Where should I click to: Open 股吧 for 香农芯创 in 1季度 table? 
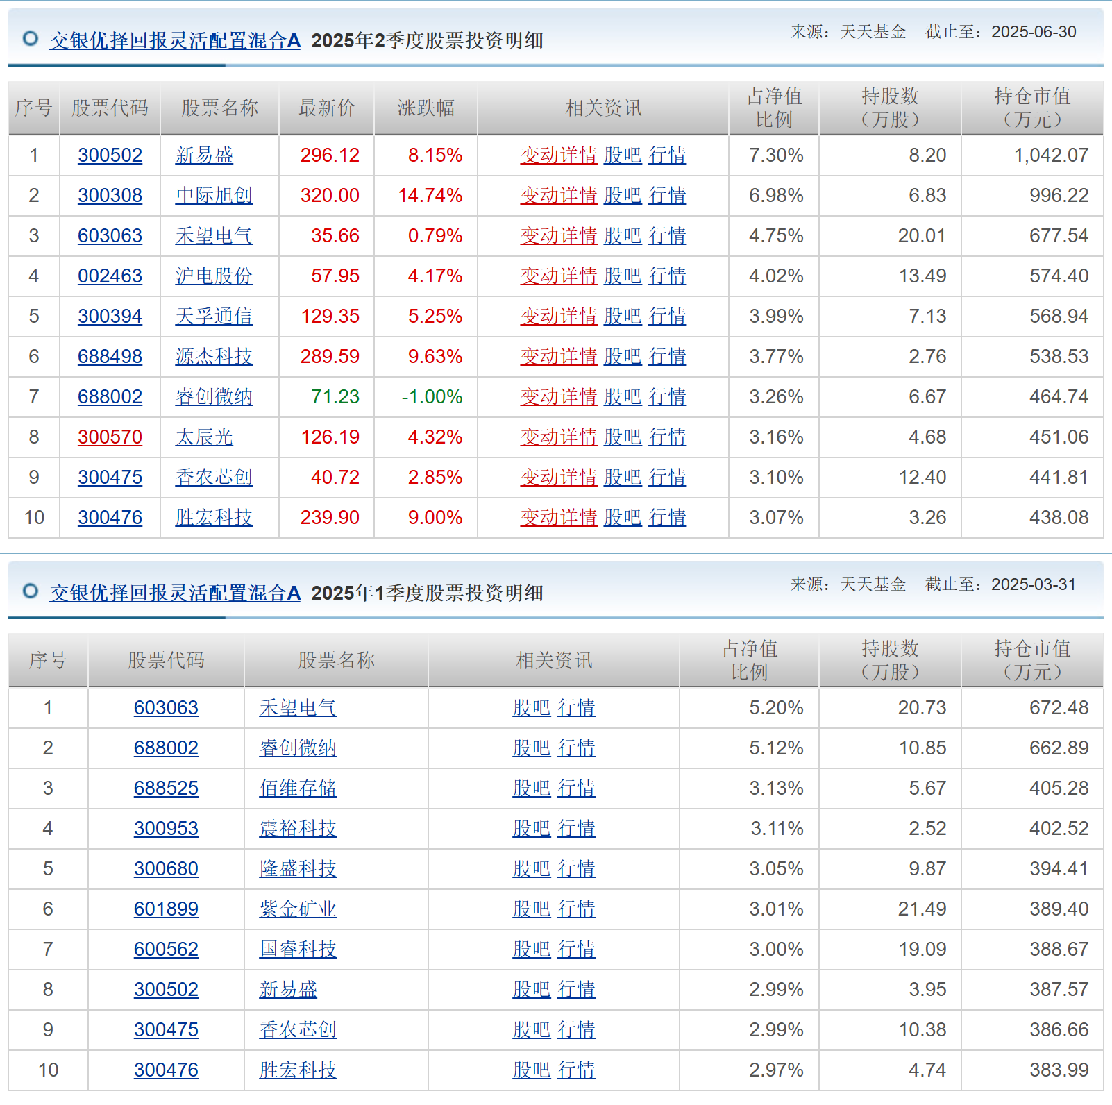[x=532, y=1030]
